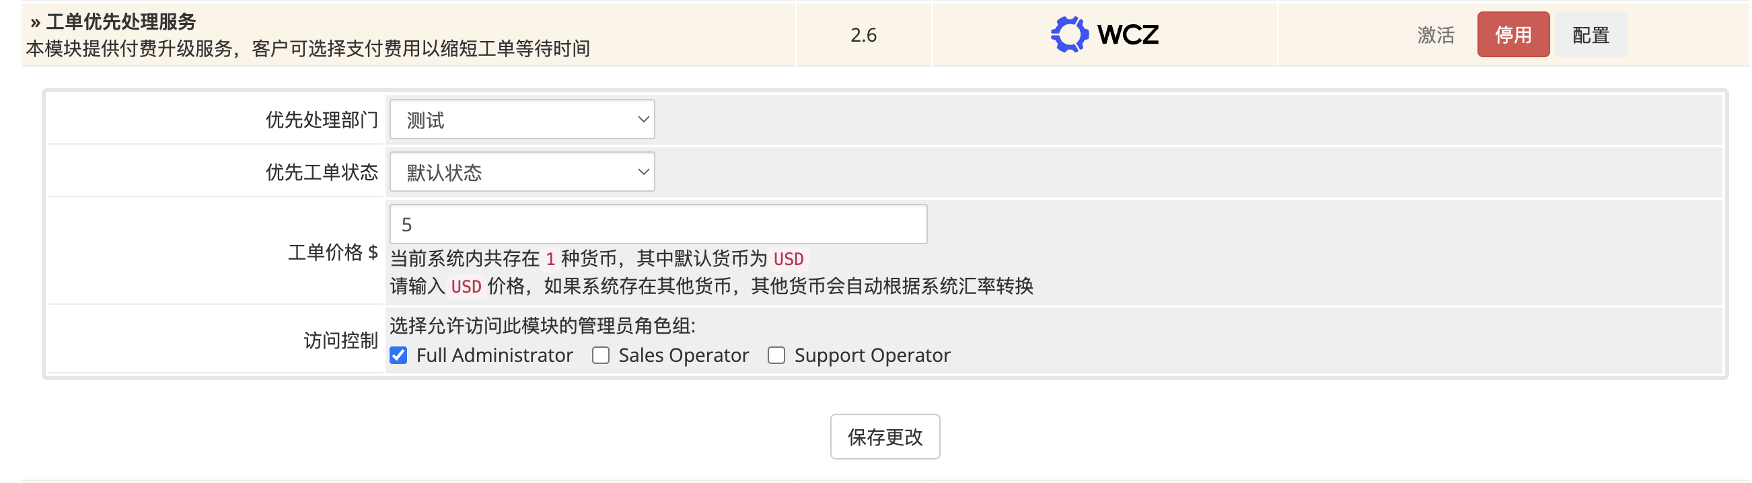This screenshot has width=1752, height=483.
Task: Click the 优先工单状态 field label
Action: pyautogui.click(x=321, y=172)
